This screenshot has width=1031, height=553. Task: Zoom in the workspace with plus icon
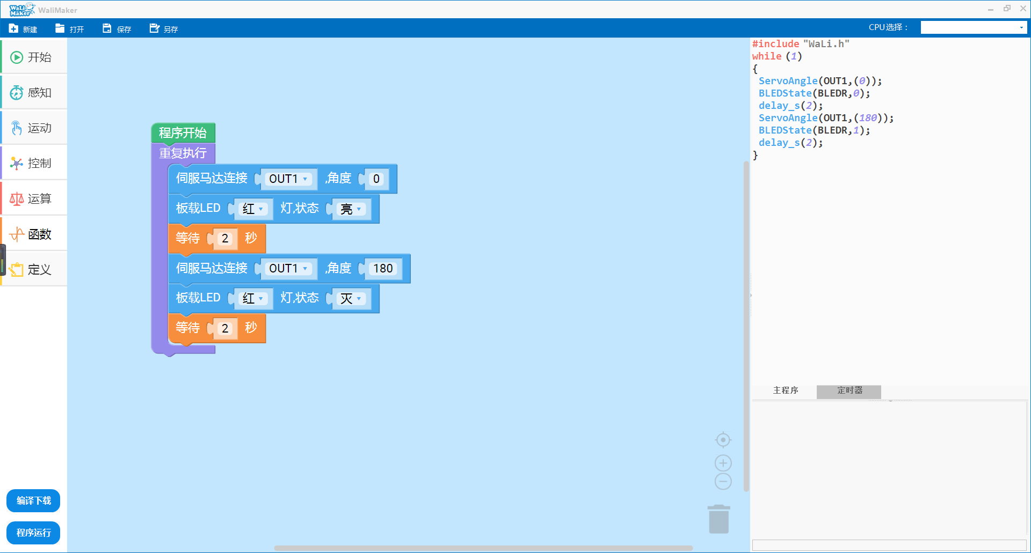[x=723, y=463]
